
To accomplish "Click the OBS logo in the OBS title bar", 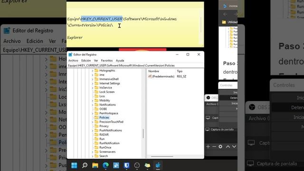I will pyautogui.click(x=208, y=97).
